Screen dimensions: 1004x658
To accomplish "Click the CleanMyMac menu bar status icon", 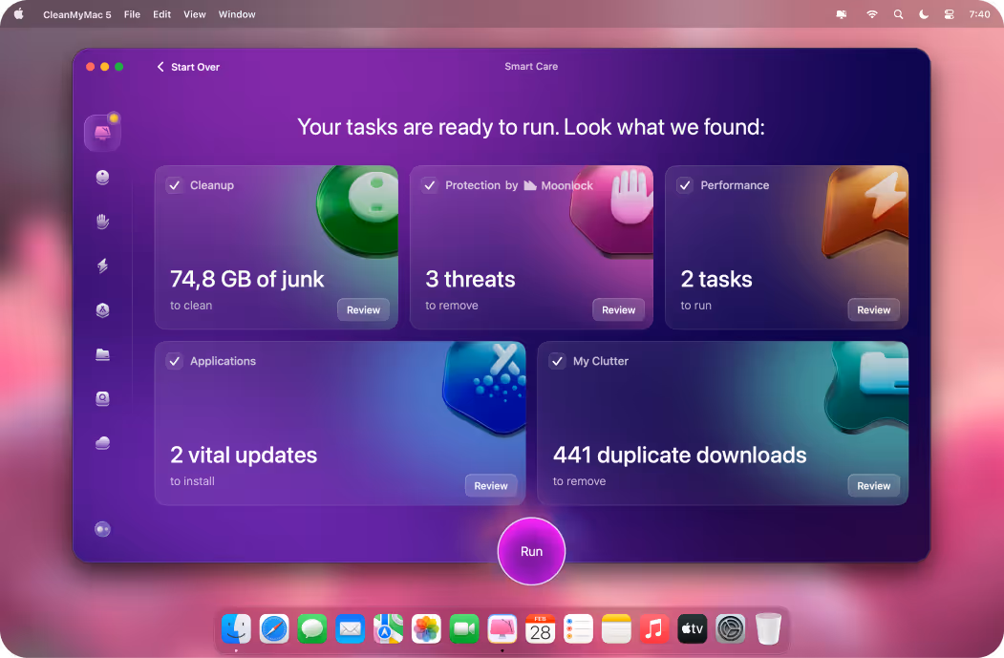I will click(842, 14).
